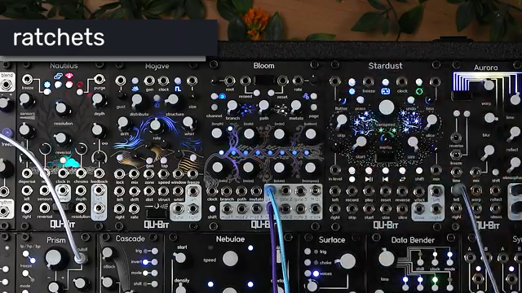Tap the root jack on Bloom
Image resolution: width=522 pixels, height=293 pixels.
pyautogui.click(x=229, y=81)
